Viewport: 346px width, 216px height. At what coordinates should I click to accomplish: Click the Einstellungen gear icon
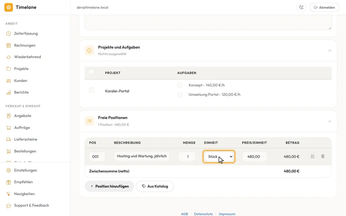point(9,170)
